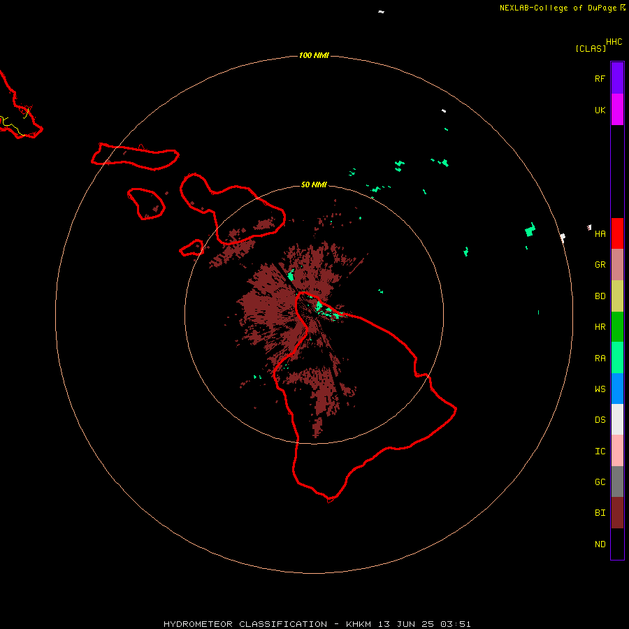This screenshot has width=629, height=629.
Task: Click the DS legend label
Action: tap(600, 419)
